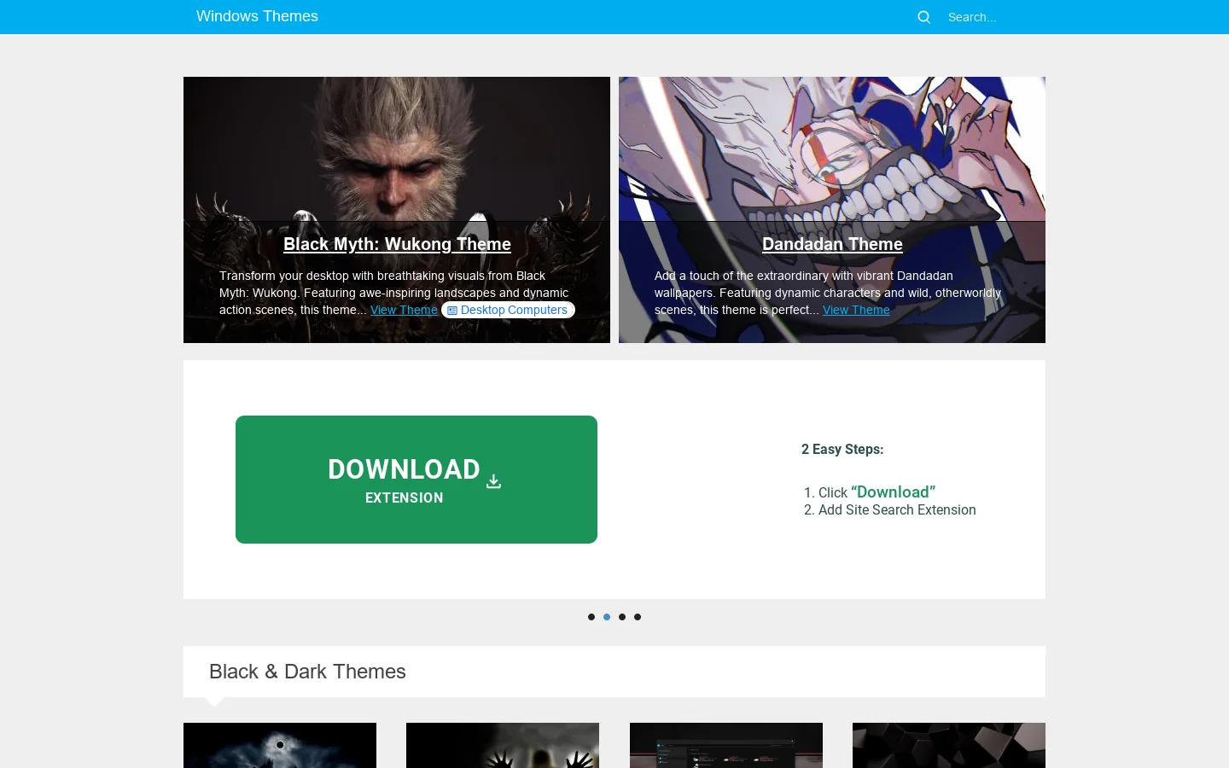Click the green Download Extension button
The width and height of the screenshot is (1229, 768).
click(416, 480)
